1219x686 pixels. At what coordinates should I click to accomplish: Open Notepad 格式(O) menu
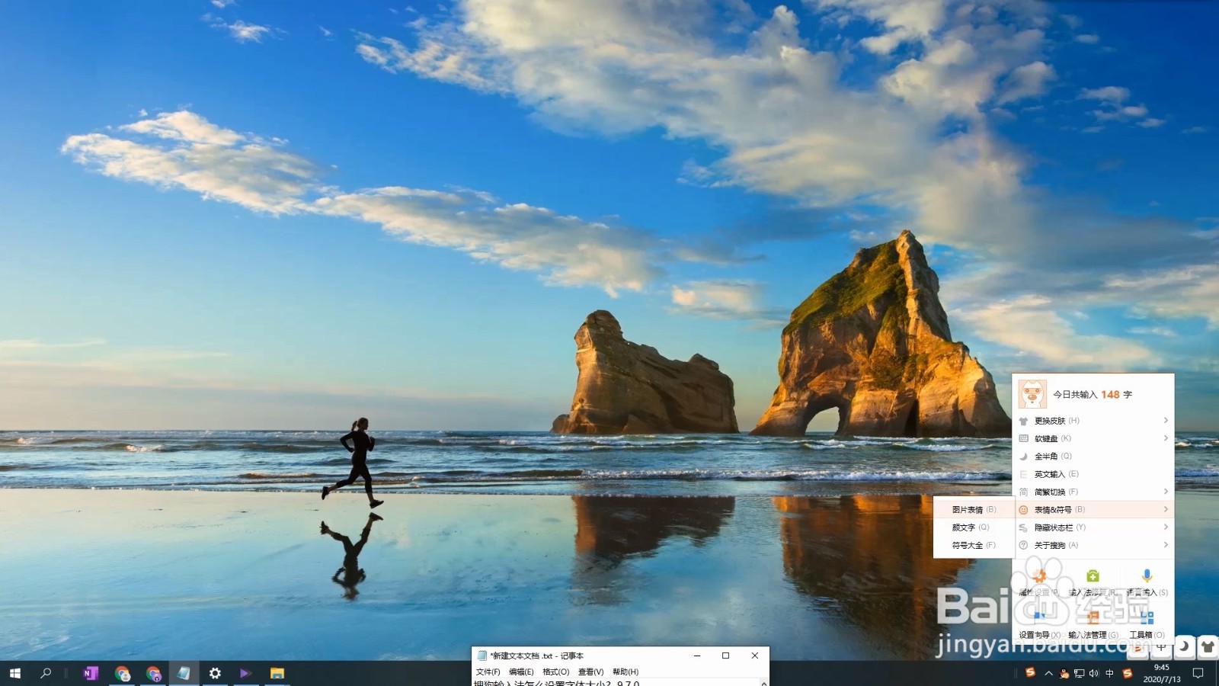[x=555, y=672]
